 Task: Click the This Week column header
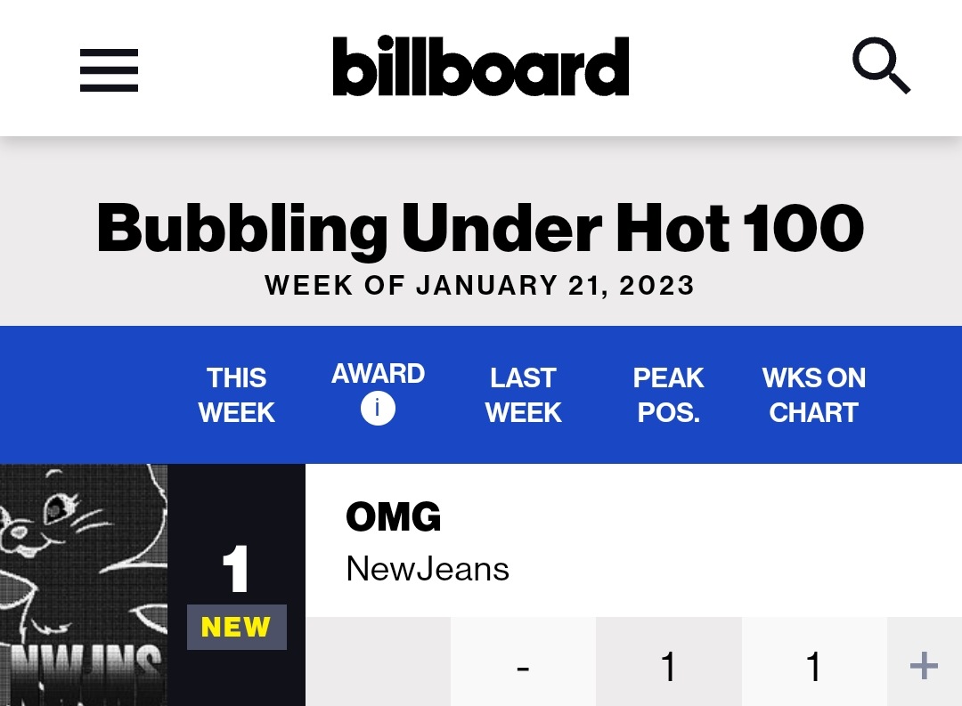pos(236,395)
